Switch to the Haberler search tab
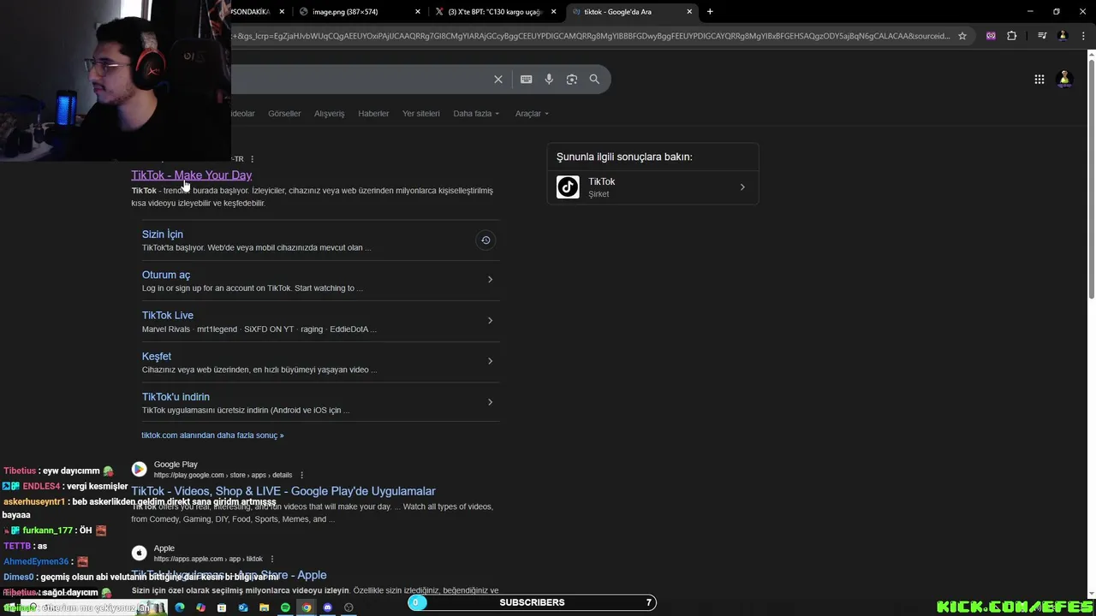The image size is (1096, 616). 373,114
